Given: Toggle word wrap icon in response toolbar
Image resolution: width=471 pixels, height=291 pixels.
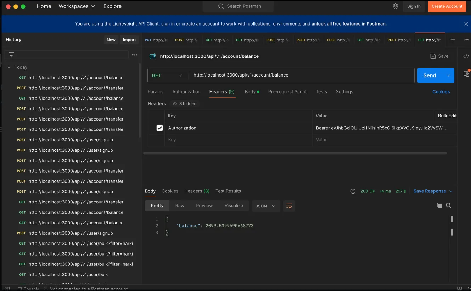Looking at the screenshot, I should [289, 206].
